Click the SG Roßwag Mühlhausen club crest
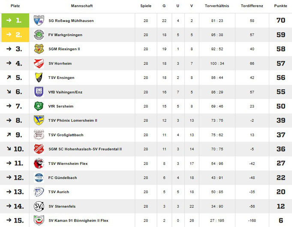The image size is (292, 227). pos(39,21)
